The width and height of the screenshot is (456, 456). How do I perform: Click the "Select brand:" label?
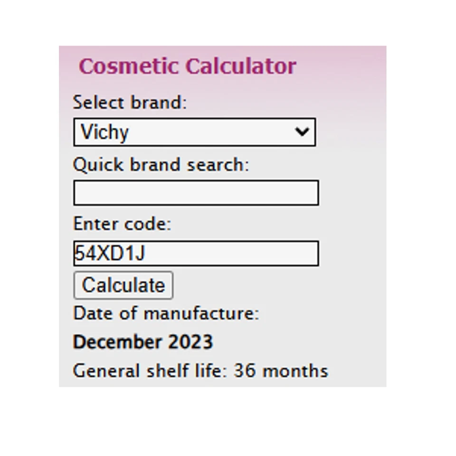click(x=130, y=102)
